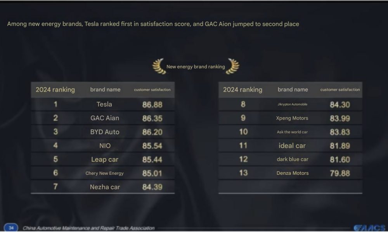Select Denza Motors score 79.88
The height and width of the screenshot is (232, 388).
click(340, 173)
